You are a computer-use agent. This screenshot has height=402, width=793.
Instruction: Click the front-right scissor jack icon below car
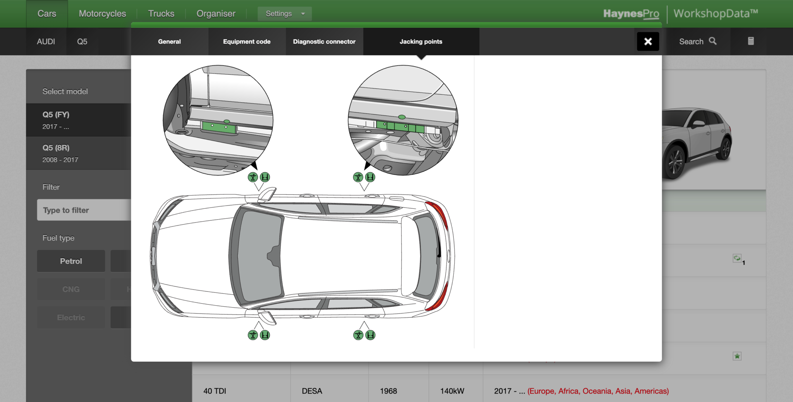pos(253,335)
